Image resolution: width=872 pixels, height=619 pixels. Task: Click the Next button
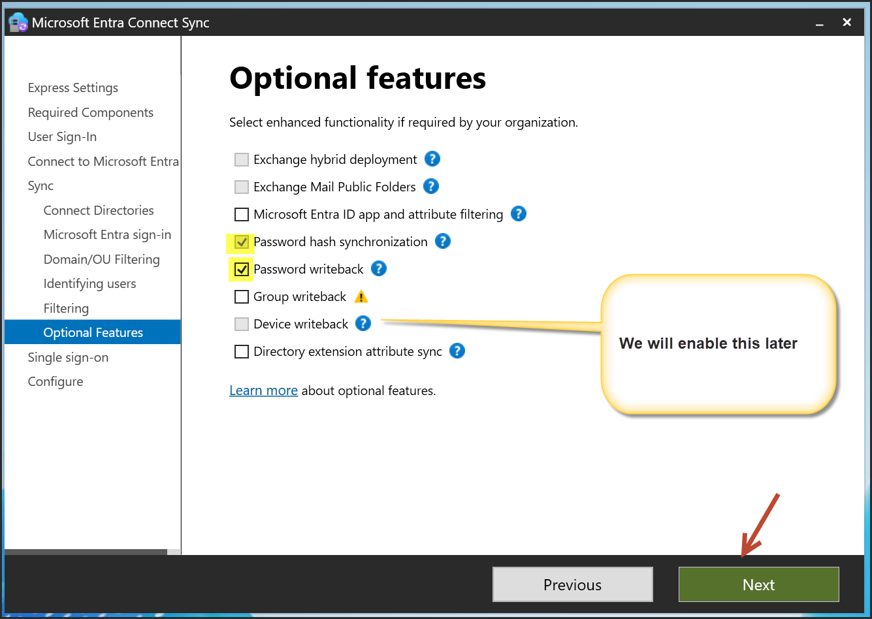click(758, 584)
